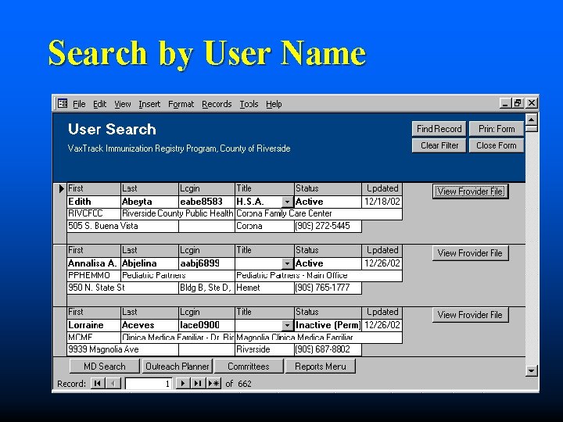Open the Tools menu
Image resolution: width=563 pixels, height=422 pixels.
point(249,104)
